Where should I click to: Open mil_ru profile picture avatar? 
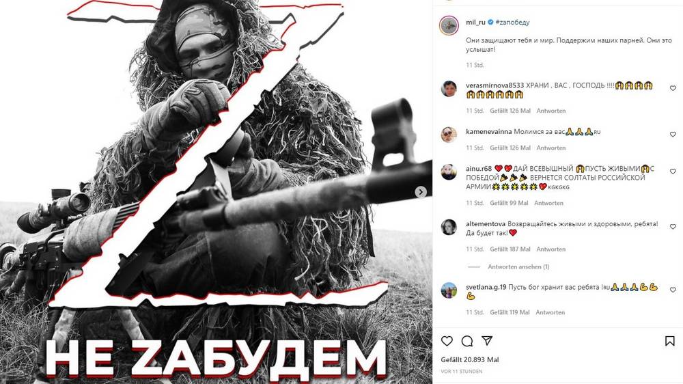[449, 26]
